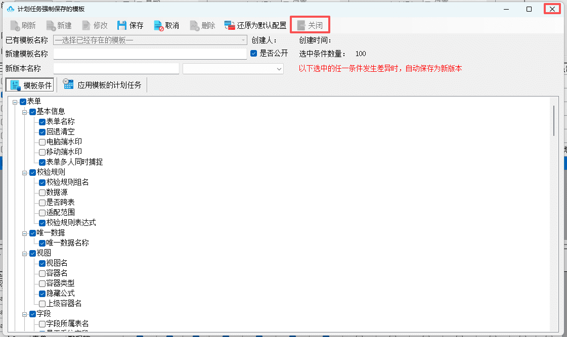Image resolution: width=567 pixels, height=337 pixels.
Task: Collapse the 基本信息 tree node
Action: point(25,112)
